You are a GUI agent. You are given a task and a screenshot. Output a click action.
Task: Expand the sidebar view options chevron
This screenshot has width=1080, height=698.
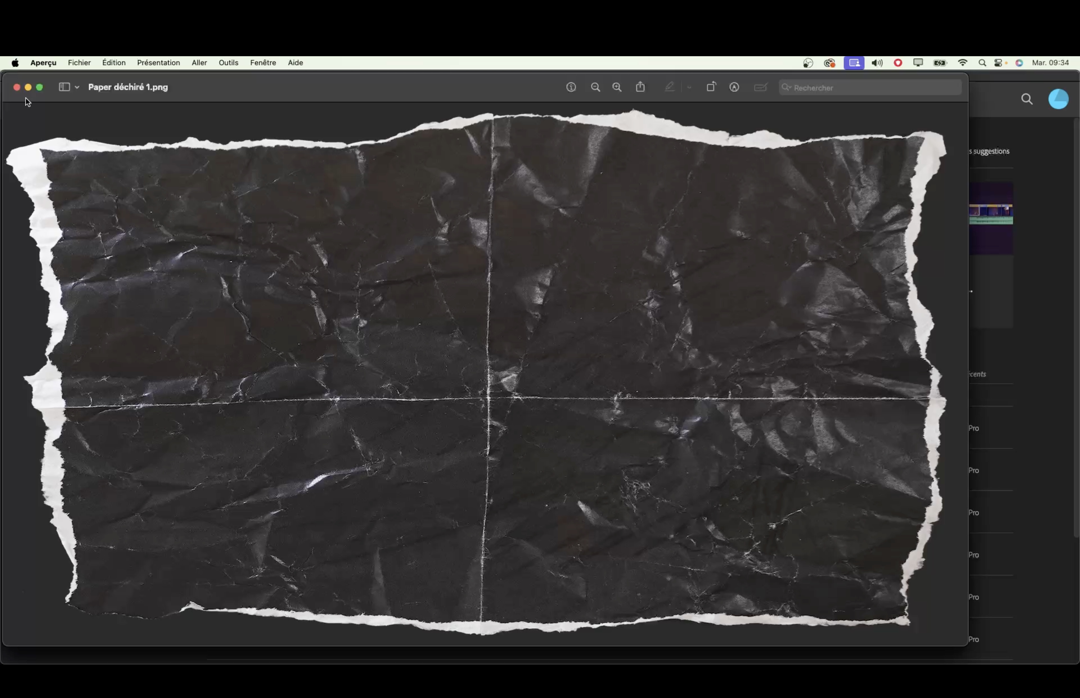click(x=77, y=87)
